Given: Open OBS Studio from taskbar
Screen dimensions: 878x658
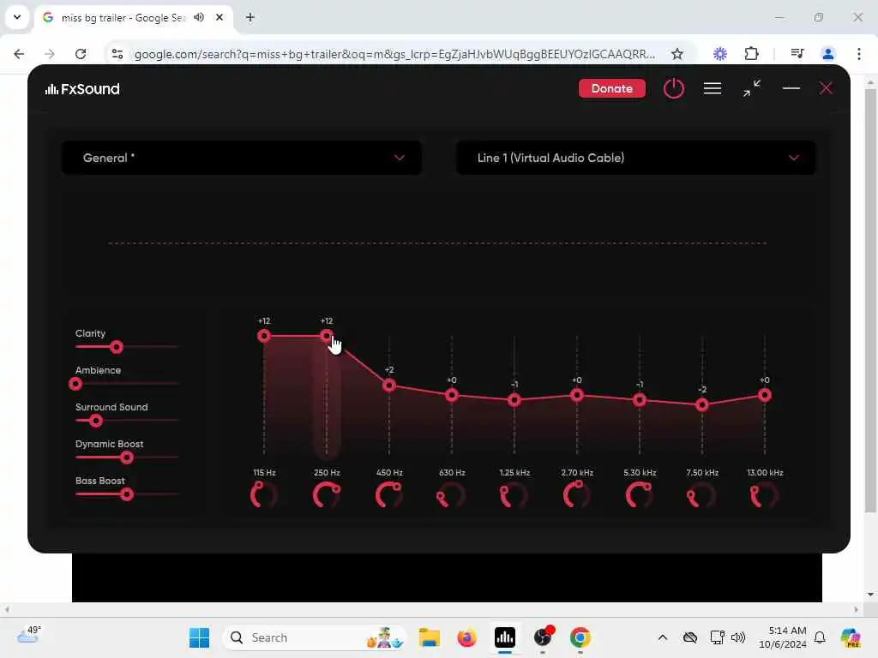Looking at the screenshot, I should [x=543, y=637].
